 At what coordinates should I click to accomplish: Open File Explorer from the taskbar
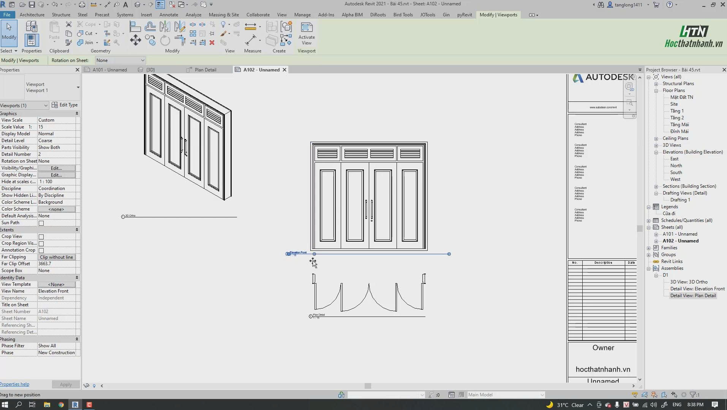[47, 405]
